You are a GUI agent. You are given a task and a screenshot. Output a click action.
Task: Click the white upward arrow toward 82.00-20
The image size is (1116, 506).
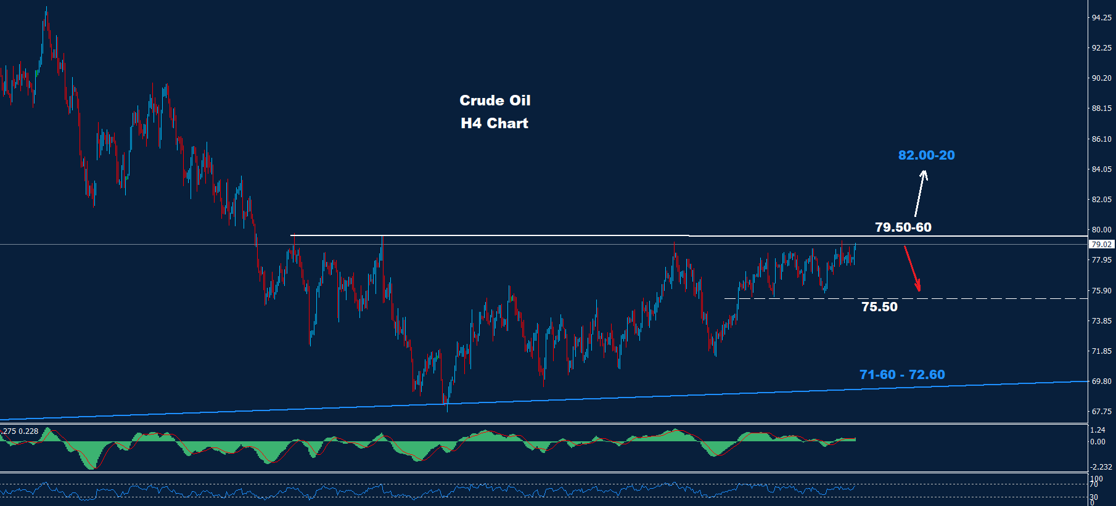[920, 193]
